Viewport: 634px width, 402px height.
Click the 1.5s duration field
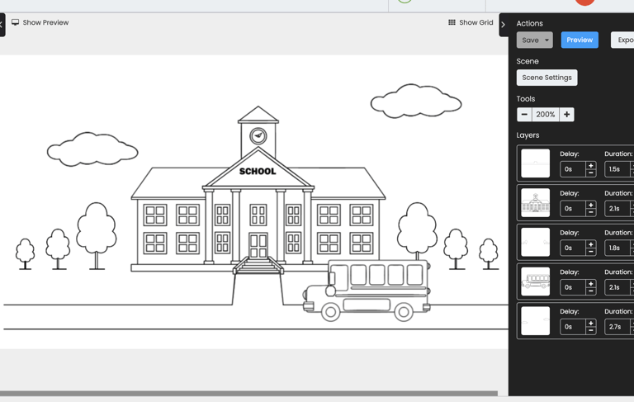[617, 169]
